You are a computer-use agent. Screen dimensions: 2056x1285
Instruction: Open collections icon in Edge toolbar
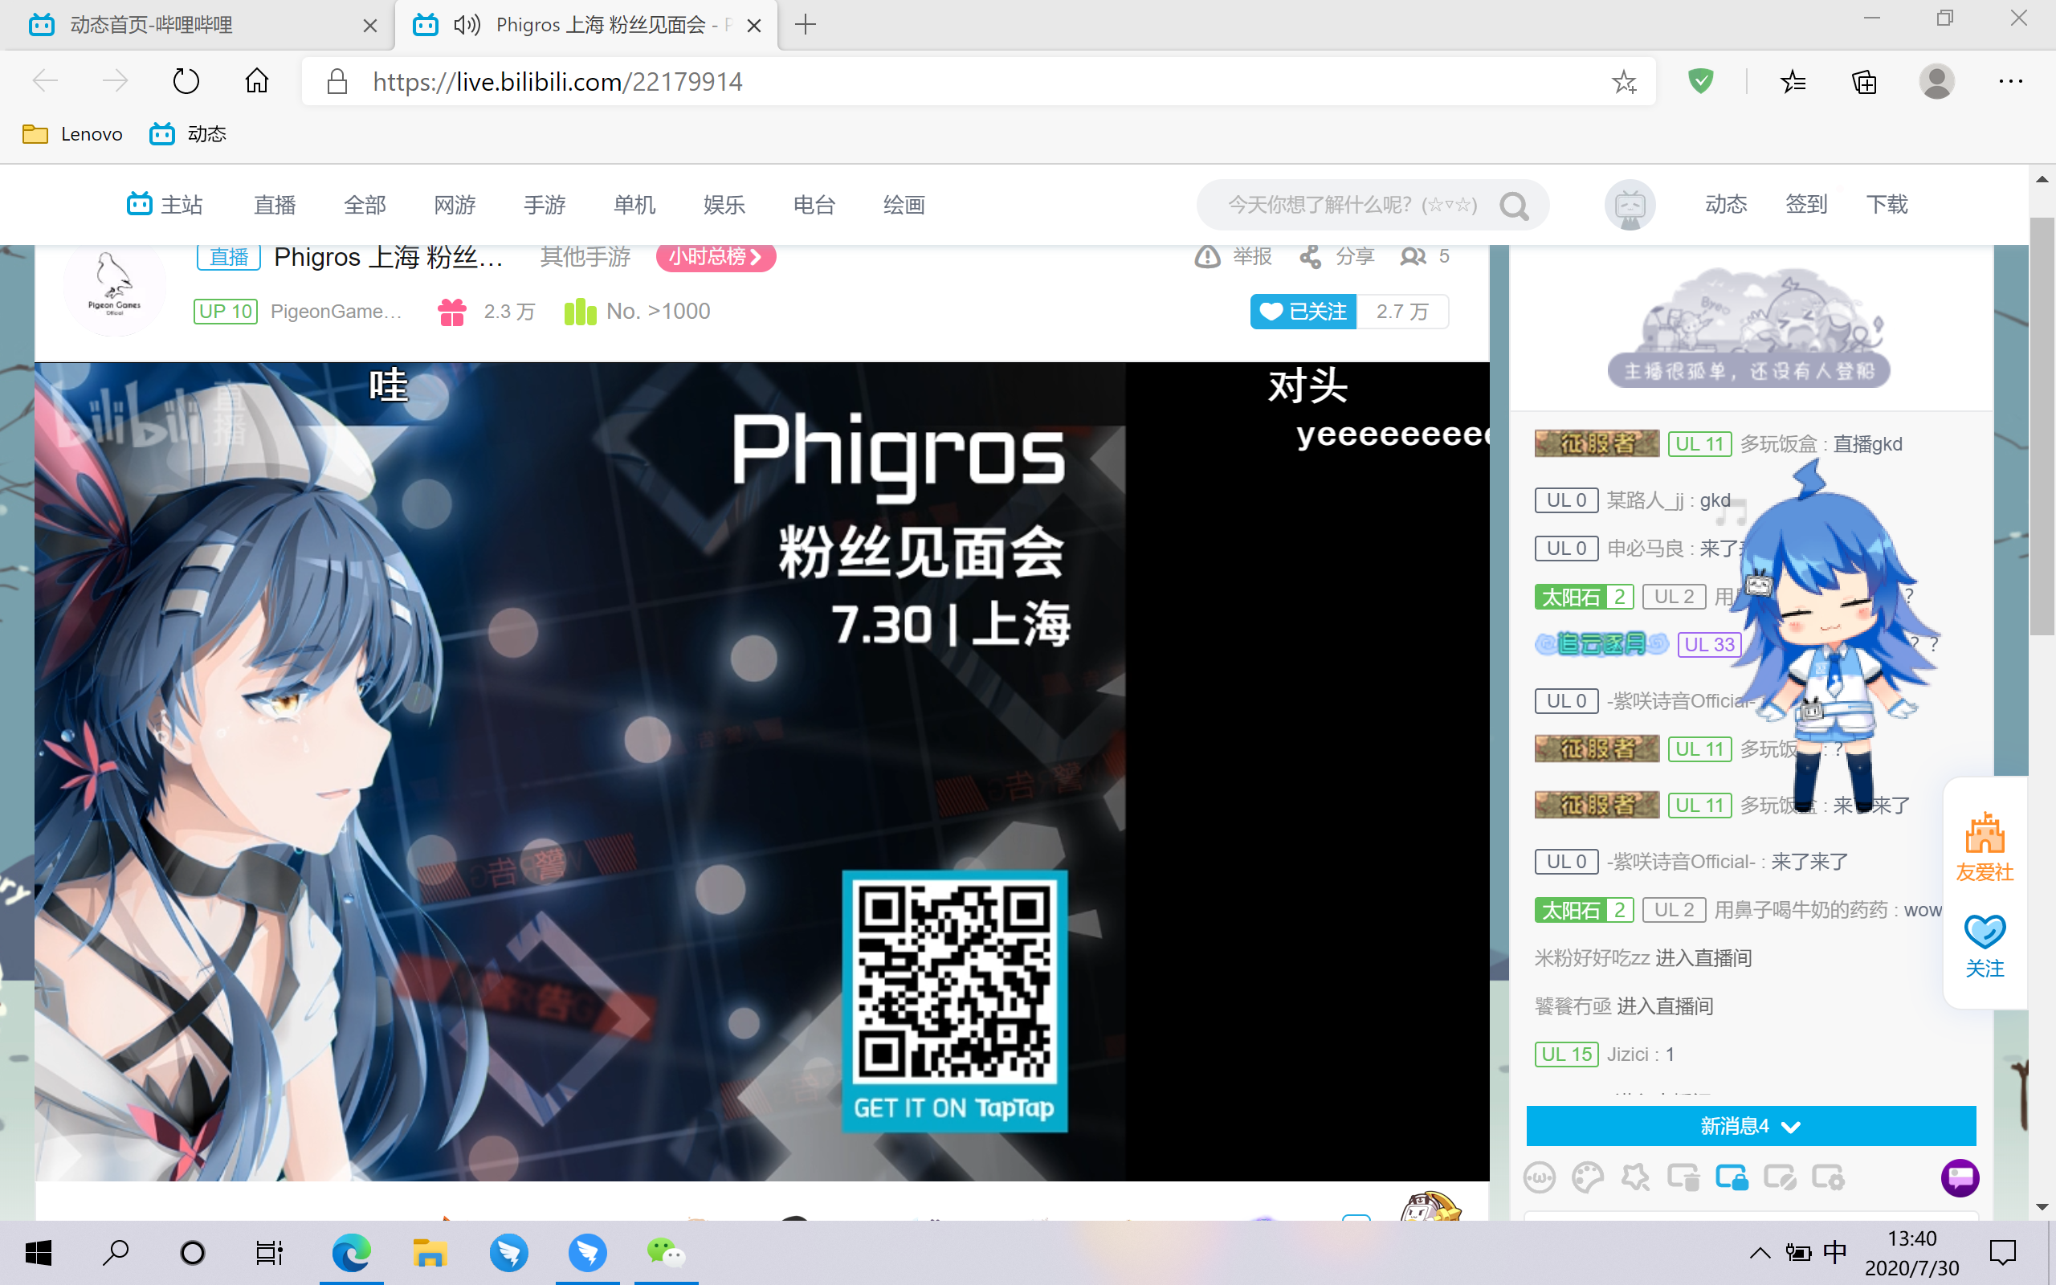pos(1864,82)
